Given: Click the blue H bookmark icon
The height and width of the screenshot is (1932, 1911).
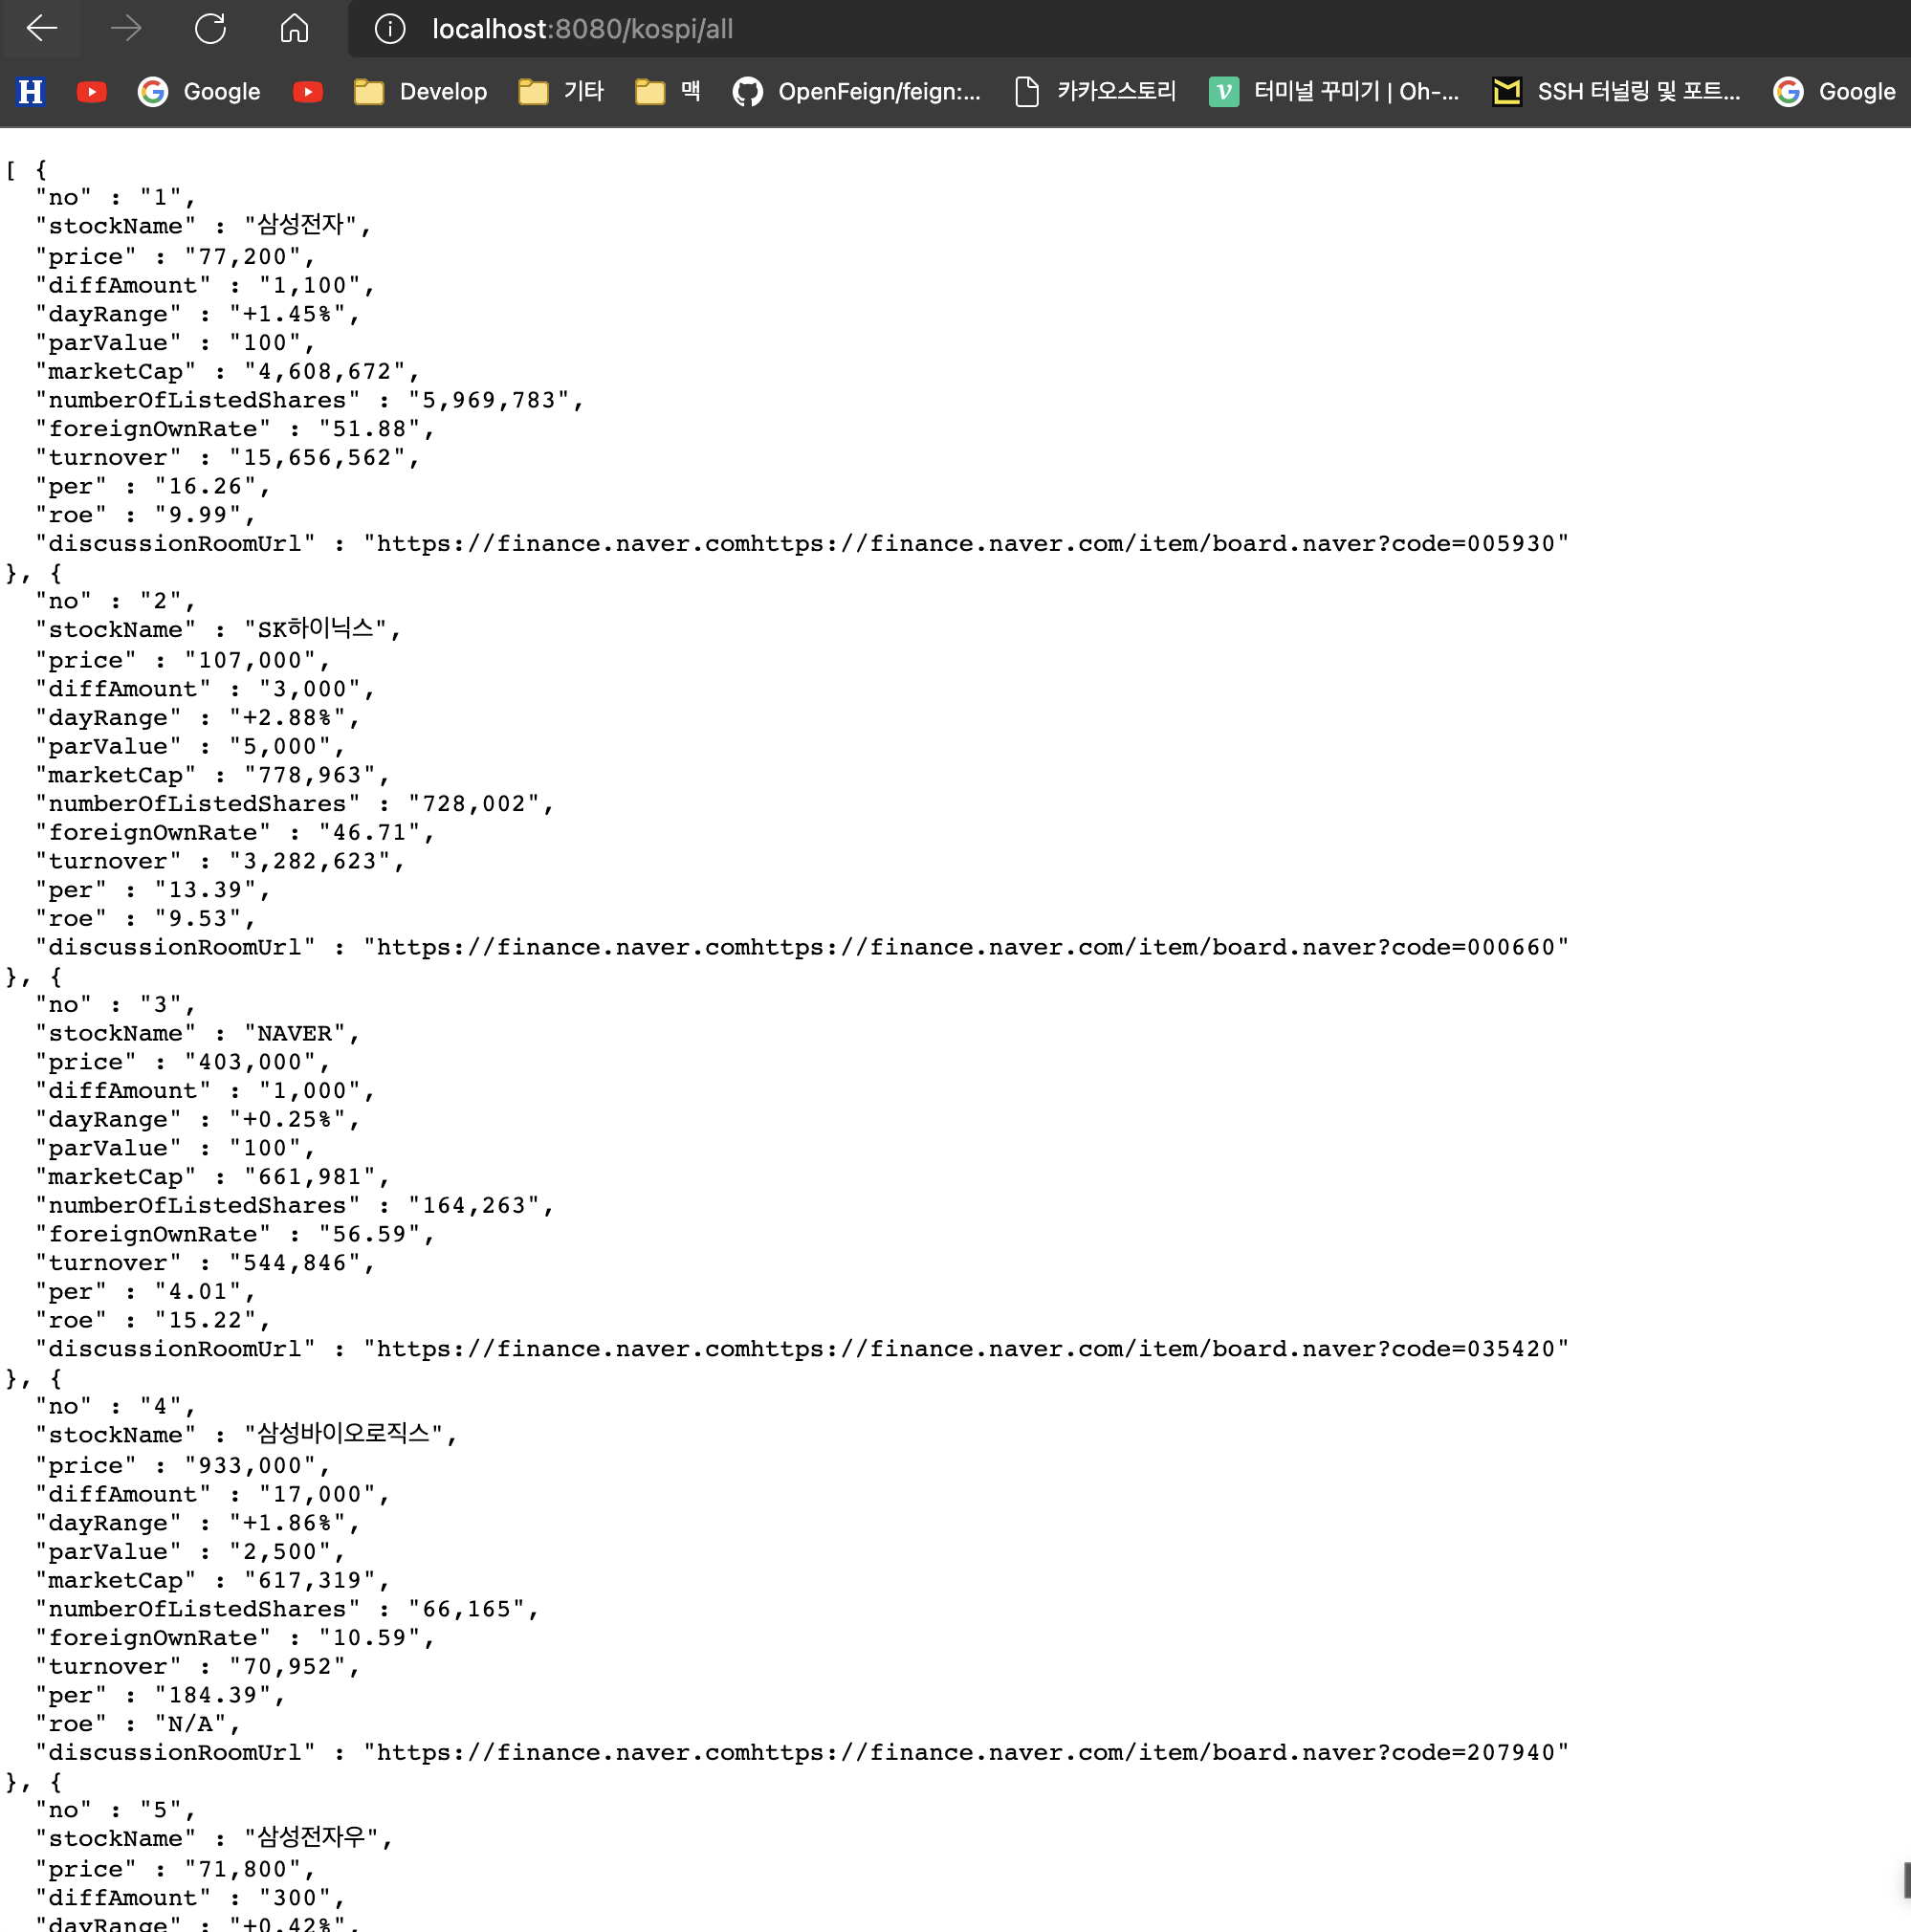Looking at the screenshot, I should click(29, 91).
